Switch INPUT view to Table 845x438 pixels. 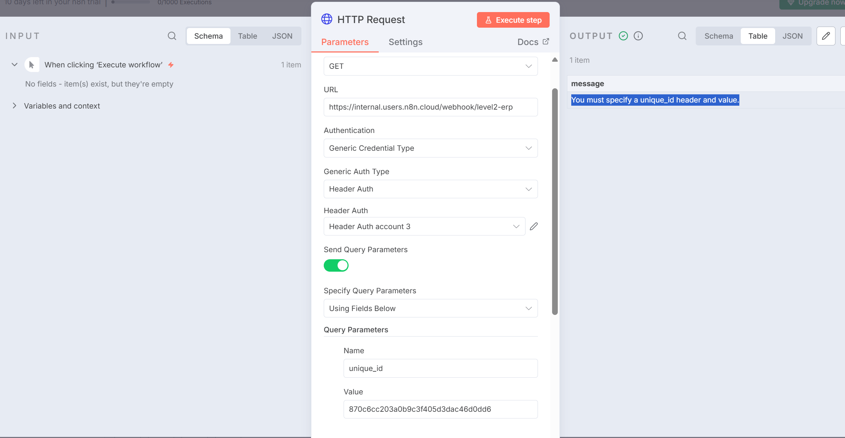coord(247,36)
